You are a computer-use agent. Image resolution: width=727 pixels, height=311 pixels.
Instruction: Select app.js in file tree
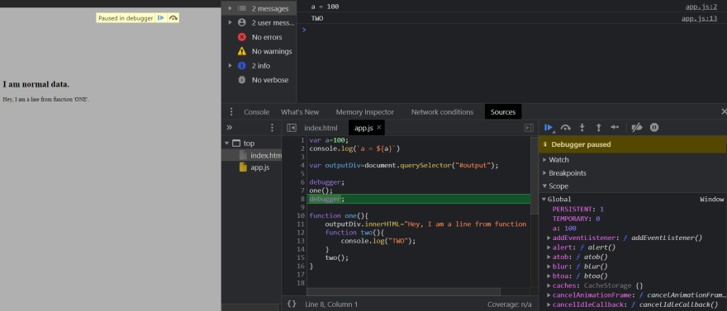coord(259,167)
